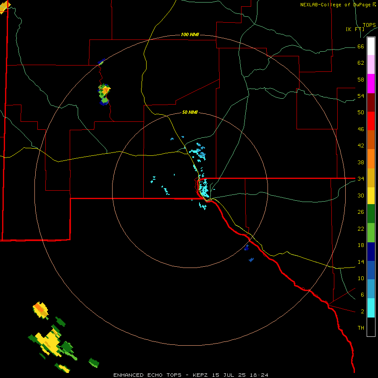Screen dimensions: 378x378
Task: Click the '46' legend value
Action: [361, 129]
